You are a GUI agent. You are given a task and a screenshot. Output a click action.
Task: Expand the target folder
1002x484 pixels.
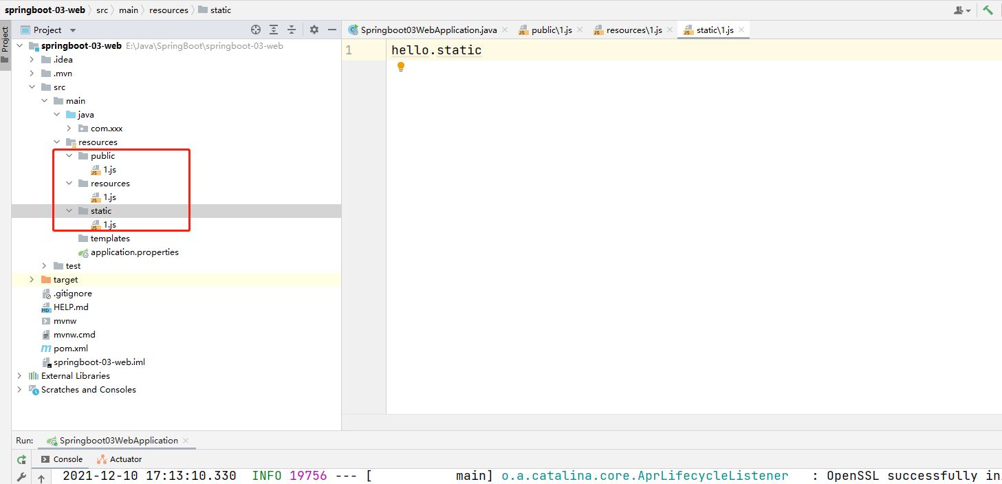click(x=32, y=280)
